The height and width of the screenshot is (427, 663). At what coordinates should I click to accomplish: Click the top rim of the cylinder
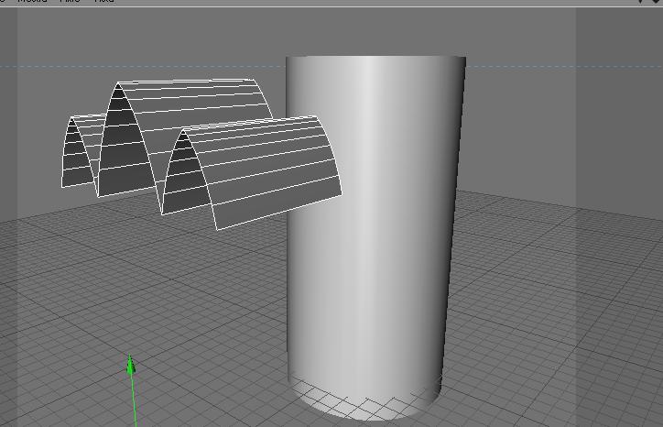coord(375,57)
